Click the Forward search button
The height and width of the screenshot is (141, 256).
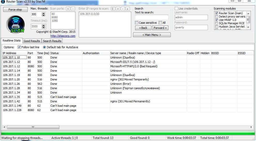[x=160, y=28]
